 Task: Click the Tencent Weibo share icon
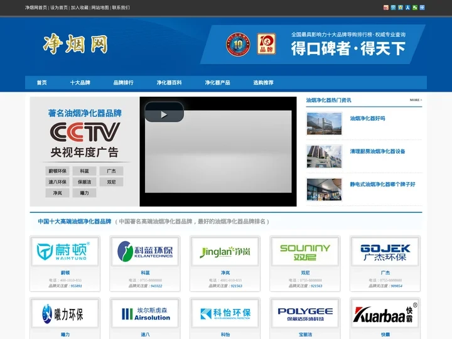click(x=393, y=8)
